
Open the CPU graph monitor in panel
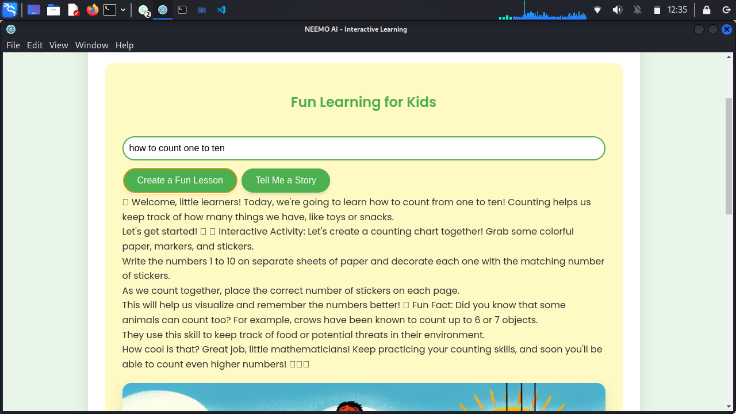pyautogui.click(x=542, y=10)
